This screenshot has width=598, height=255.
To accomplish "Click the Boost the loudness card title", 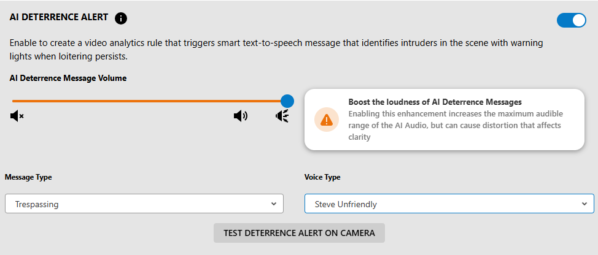I will pos(435,102).
